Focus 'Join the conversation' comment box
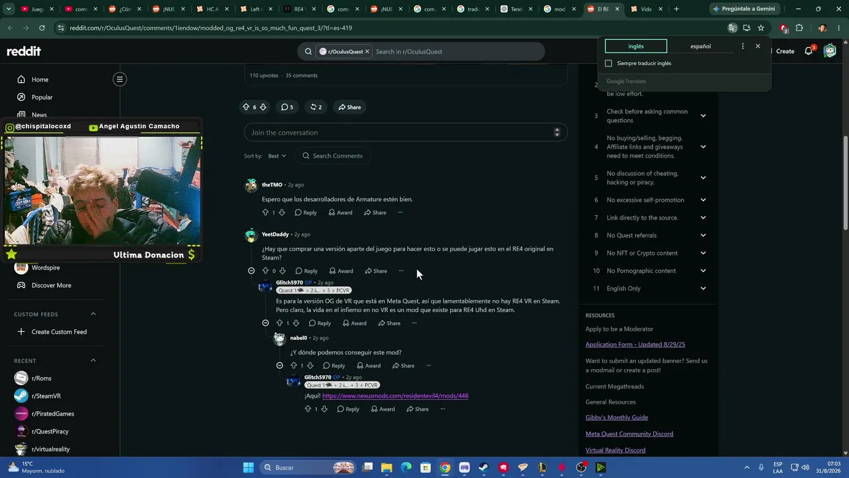Screen dimensions: 849x478 (406, 132)
